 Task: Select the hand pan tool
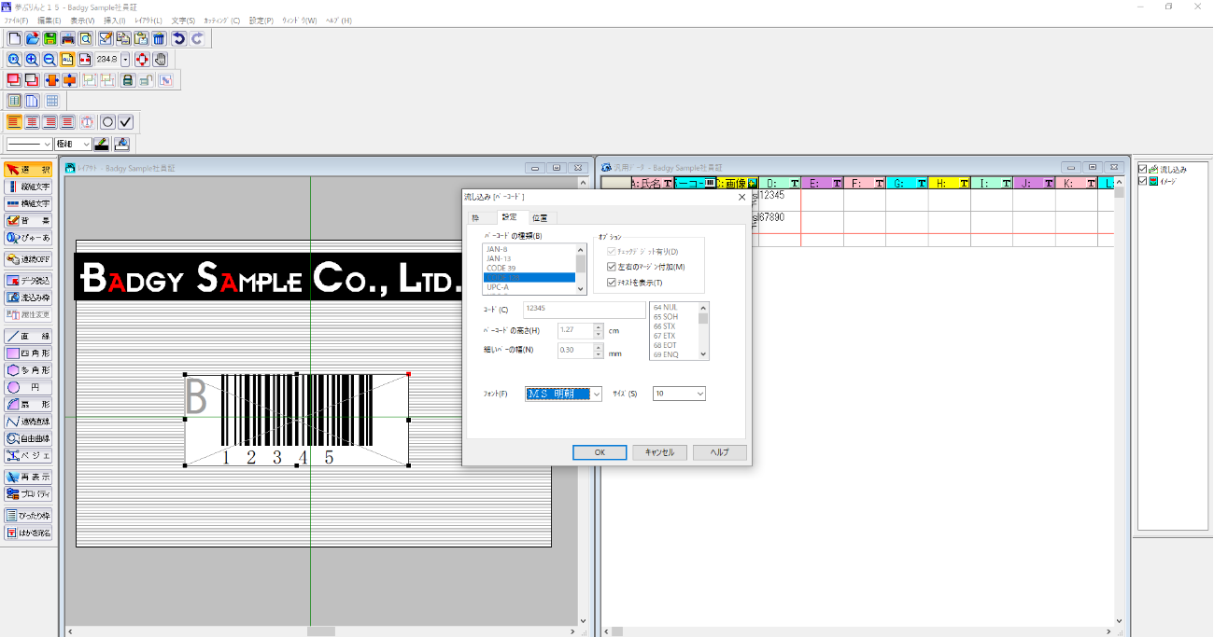160,59
